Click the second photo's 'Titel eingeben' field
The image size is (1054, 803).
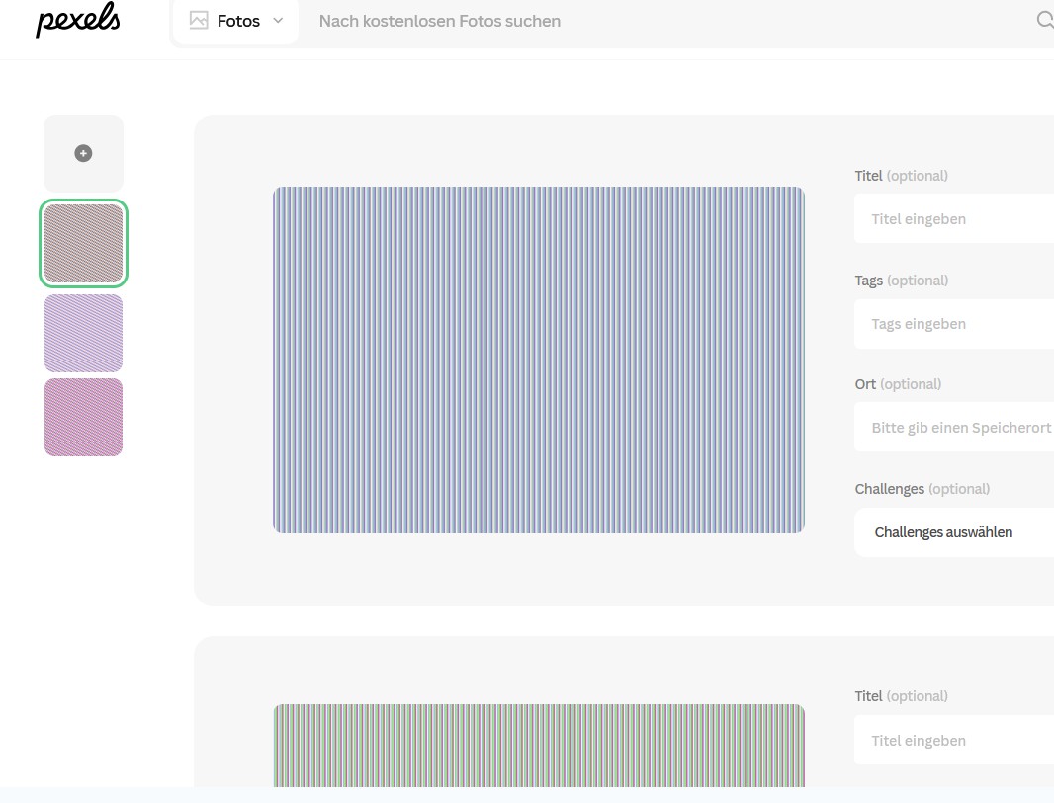coord(954,741)
